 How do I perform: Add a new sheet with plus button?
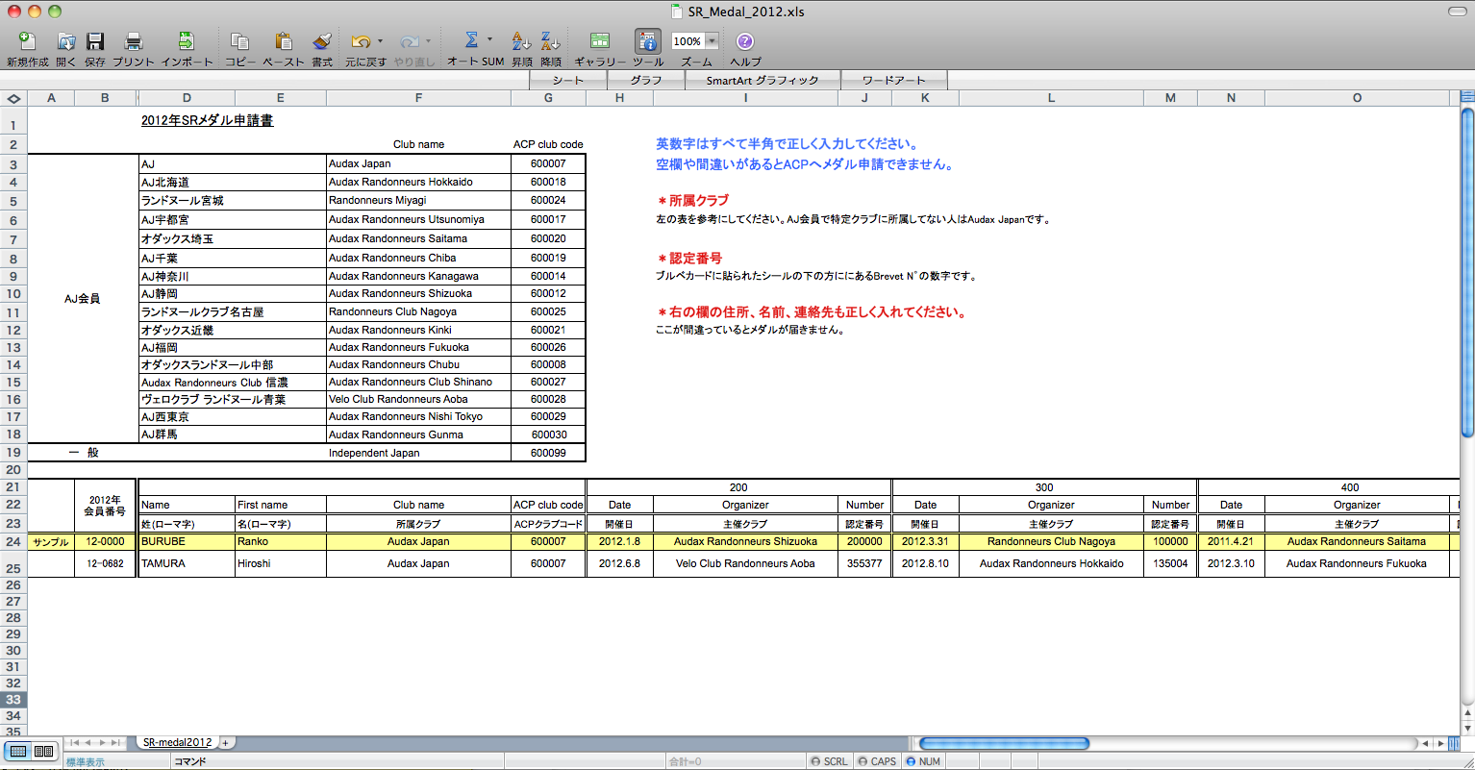click(x=225, y=743)
